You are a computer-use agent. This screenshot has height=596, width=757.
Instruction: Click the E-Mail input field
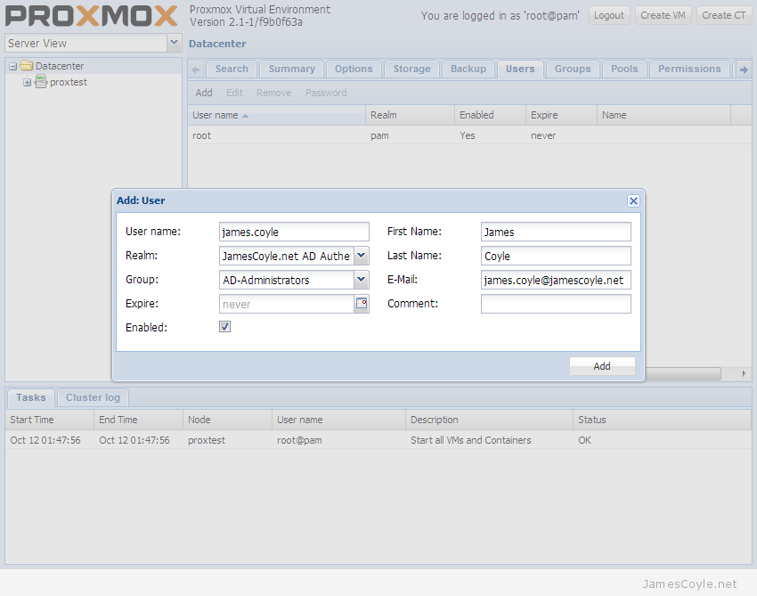[x=556, y=280]
